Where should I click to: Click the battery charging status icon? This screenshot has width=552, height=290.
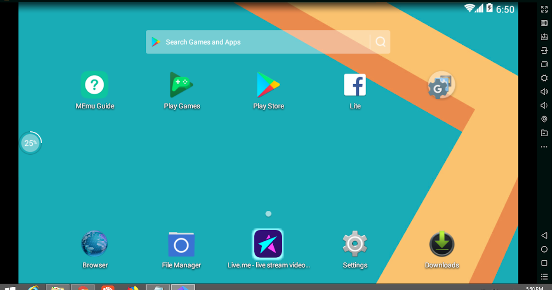tap(490, 8)
